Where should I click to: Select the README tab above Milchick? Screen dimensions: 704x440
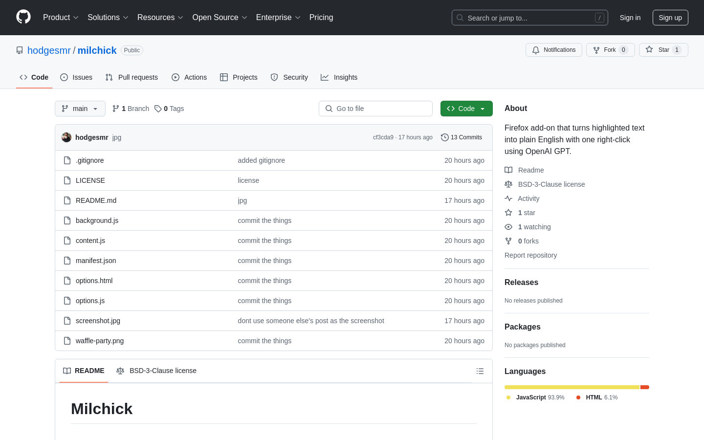(84, 371)
